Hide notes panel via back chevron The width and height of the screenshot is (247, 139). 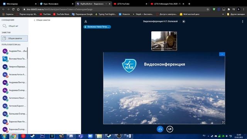[34, 20]
